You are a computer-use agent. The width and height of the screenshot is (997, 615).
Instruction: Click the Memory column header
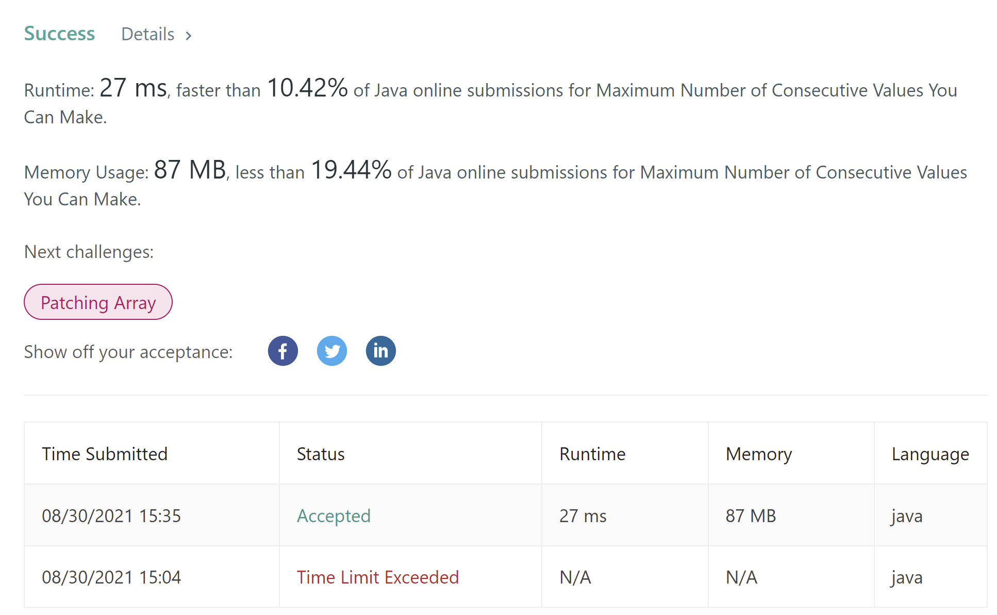click(759, 454)
